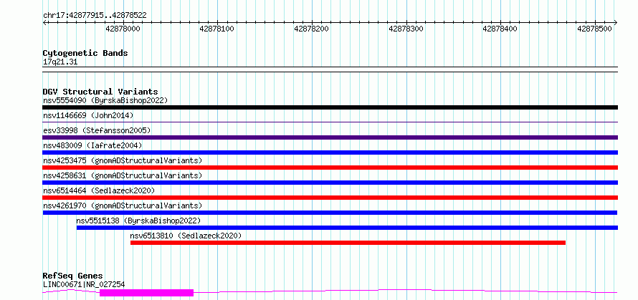638x300 pixels.
Task: Click the blue nsv5515138 variant bar
Action: (x=347, y=228)
